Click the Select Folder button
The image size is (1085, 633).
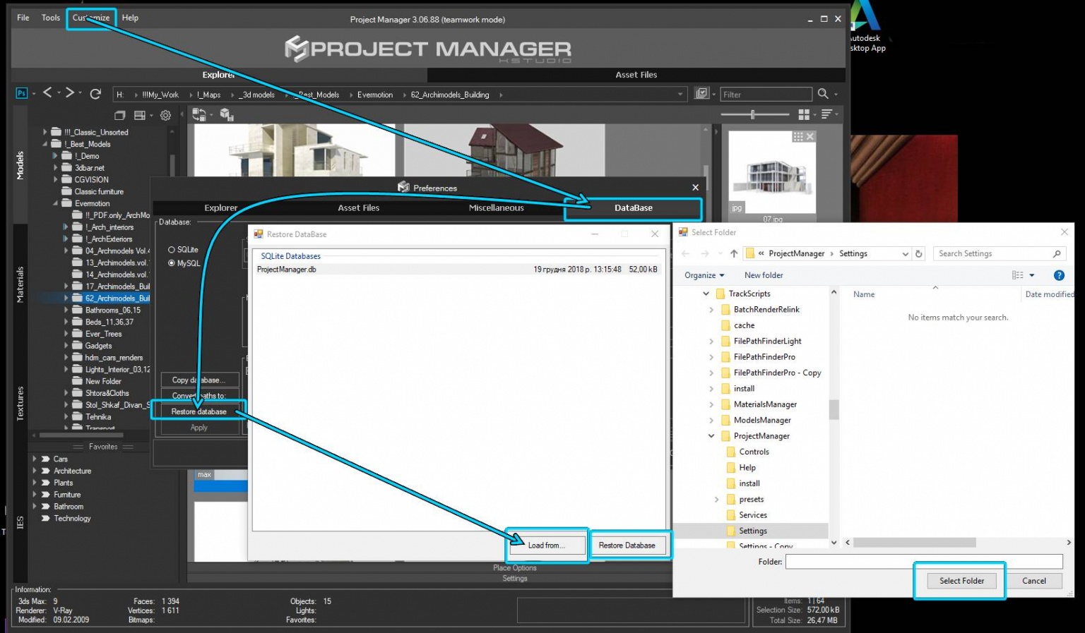click(961, 581)
